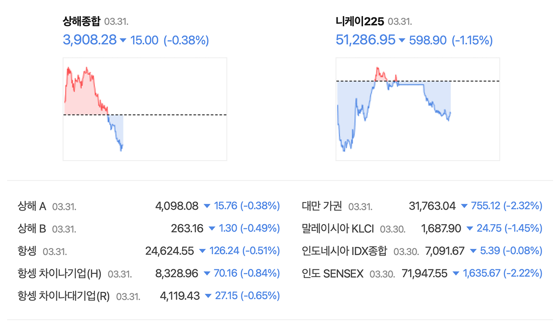Click the down arrow beside 니케이225 51,286.95

[x=402, y=41]
